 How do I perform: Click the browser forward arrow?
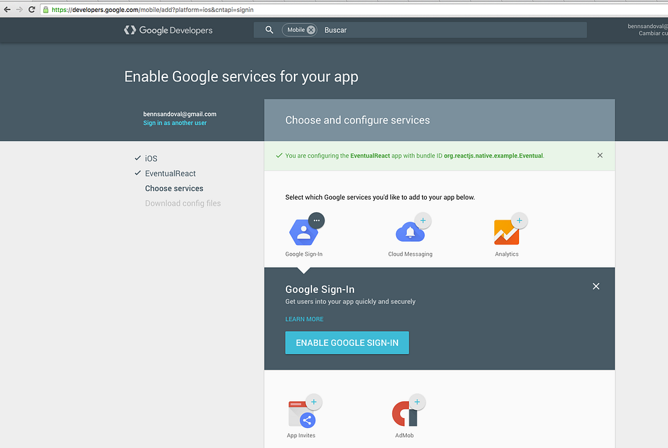point(19,9)
